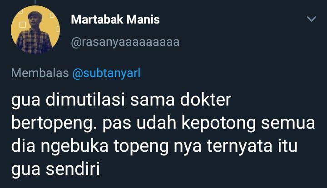
Task: Click the word 'ternyata' in the tweet
Action: [x=239, y=145]
